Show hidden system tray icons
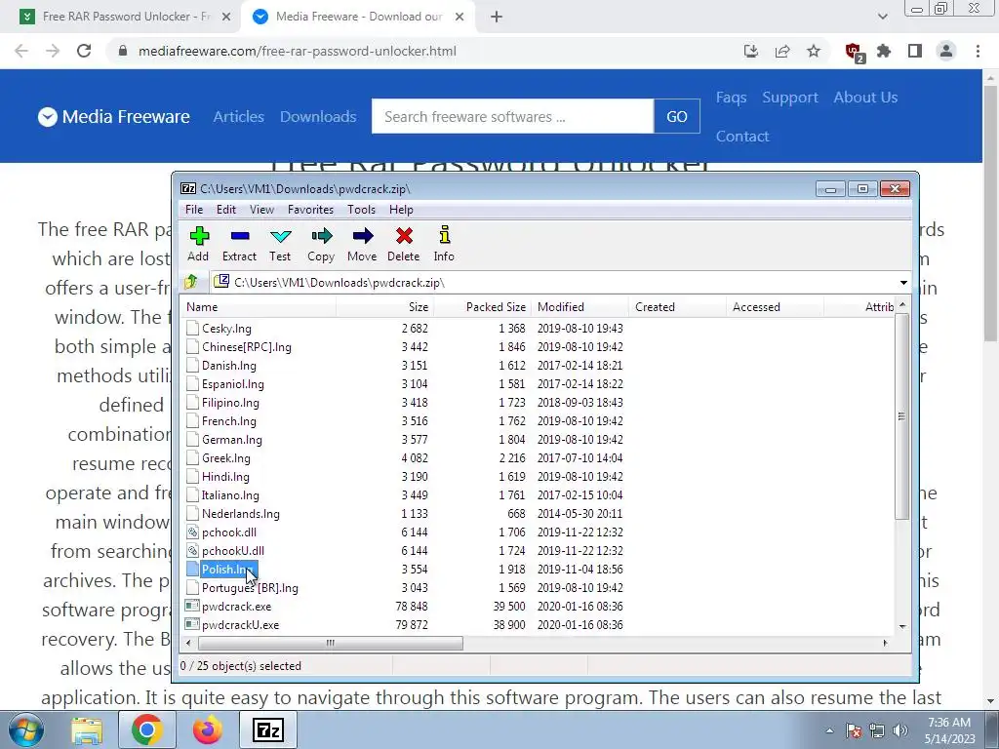This screenshot has height=749, width=999. (x=829, y=730)
